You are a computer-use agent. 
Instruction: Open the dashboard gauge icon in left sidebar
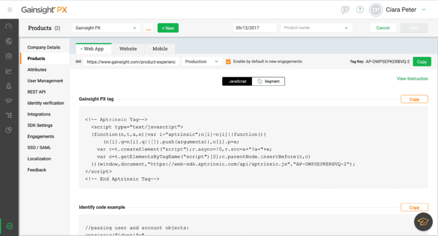(x=9, y=26)
